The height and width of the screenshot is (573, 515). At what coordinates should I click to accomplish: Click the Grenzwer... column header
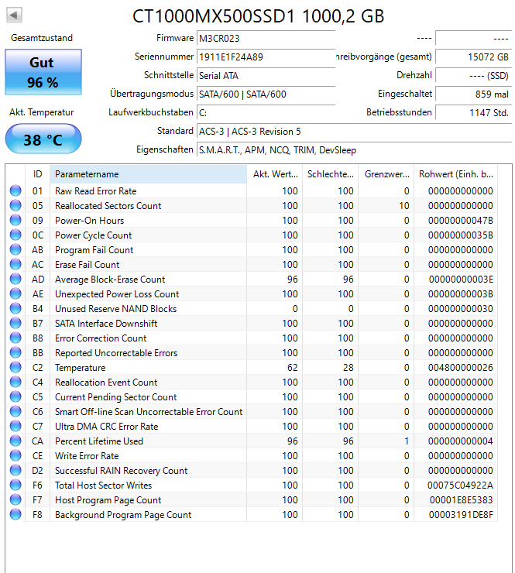click(x=386, y=174)
